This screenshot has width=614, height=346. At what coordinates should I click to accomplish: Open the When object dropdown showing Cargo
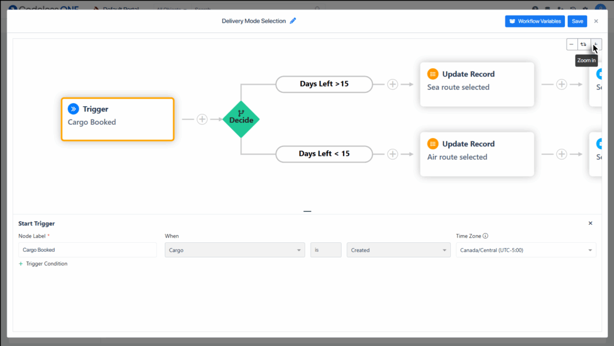coord(235,250)
